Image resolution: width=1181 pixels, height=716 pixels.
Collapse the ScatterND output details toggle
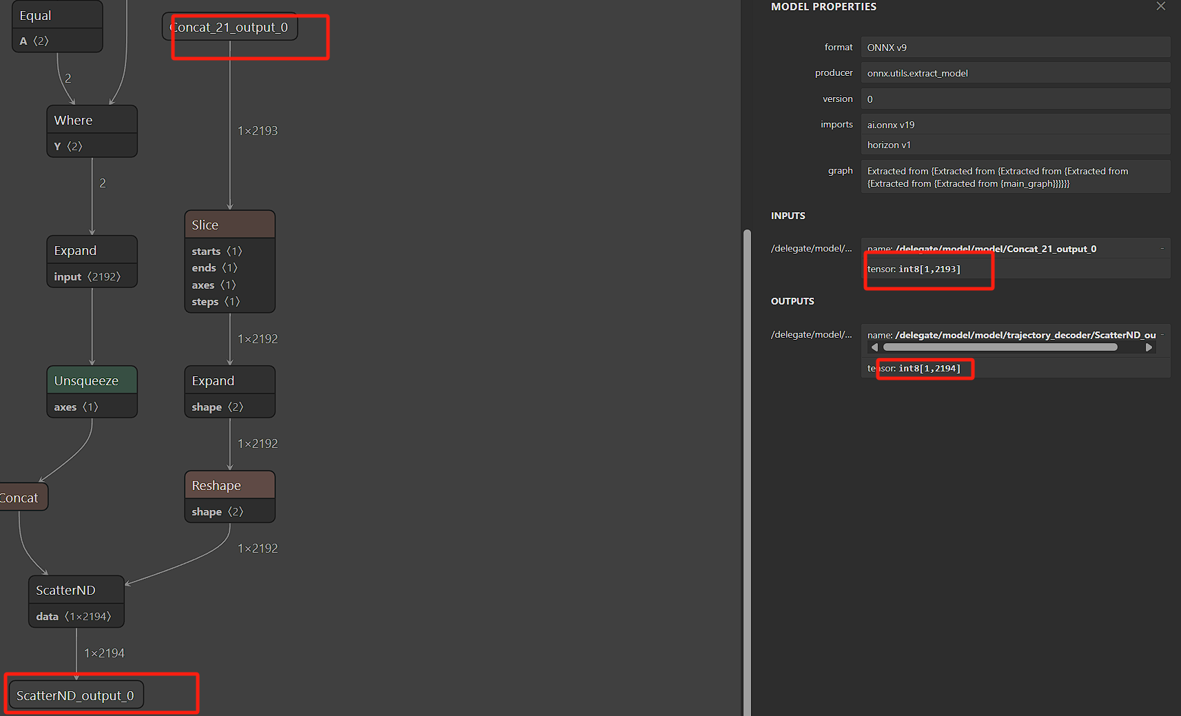point(1162,335)
